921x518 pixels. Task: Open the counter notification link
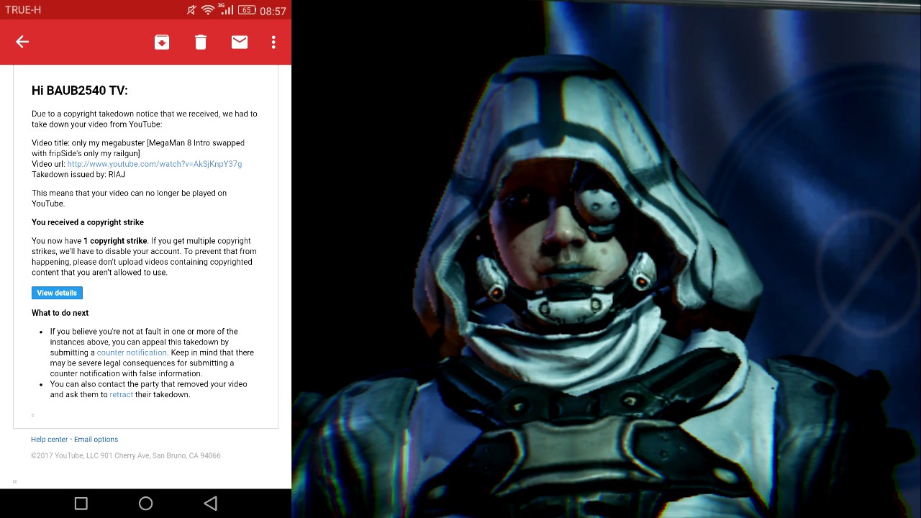click(x=132, y=353)
